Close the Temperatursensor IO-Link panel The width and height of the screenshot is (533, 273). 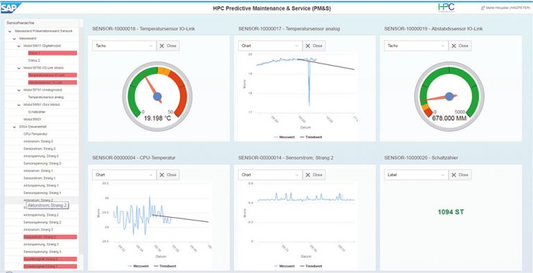[168, 46]
